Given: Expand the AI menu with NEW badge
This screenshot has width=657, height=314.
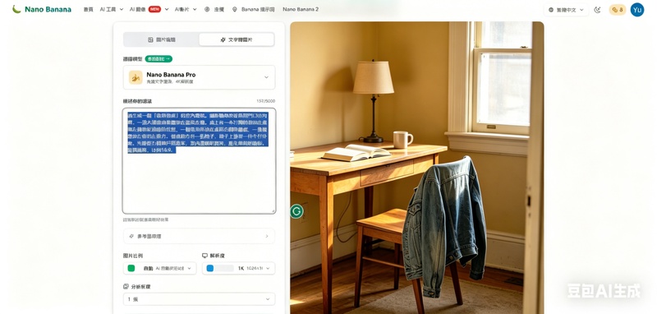Looking at the screenshot, I should click(149, 9).
